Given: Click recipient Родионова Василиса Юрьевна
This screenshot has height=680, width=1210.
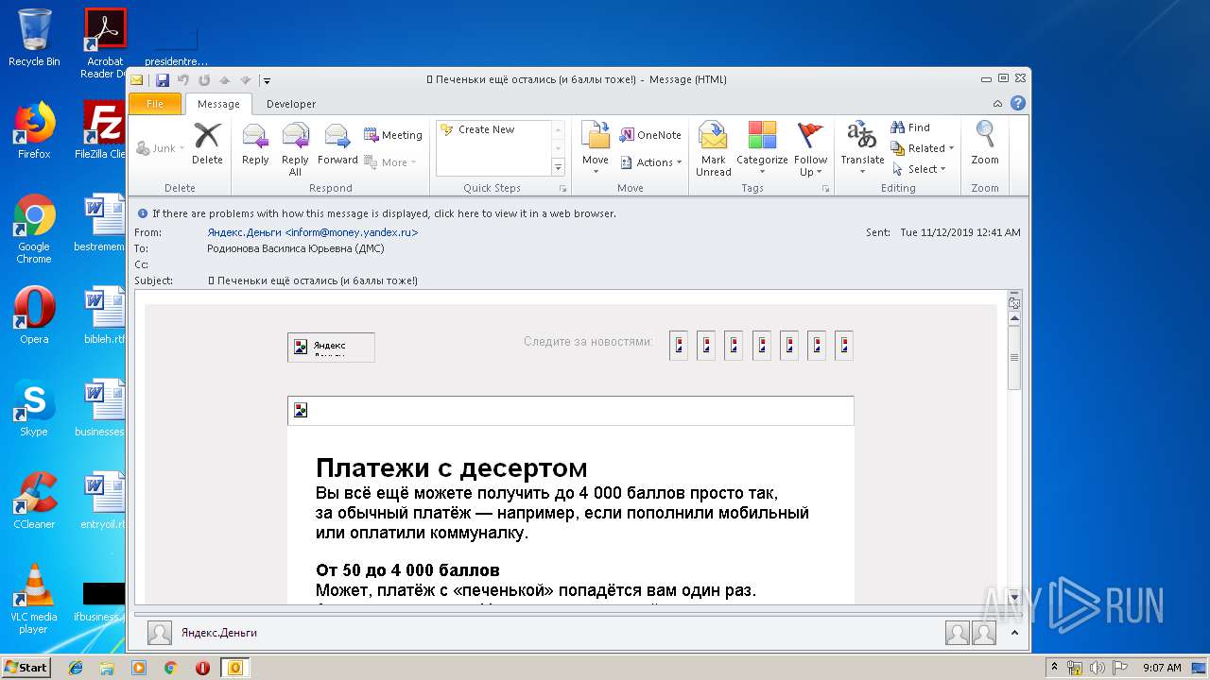Looking at the screenshot, I should click(296, 248).
